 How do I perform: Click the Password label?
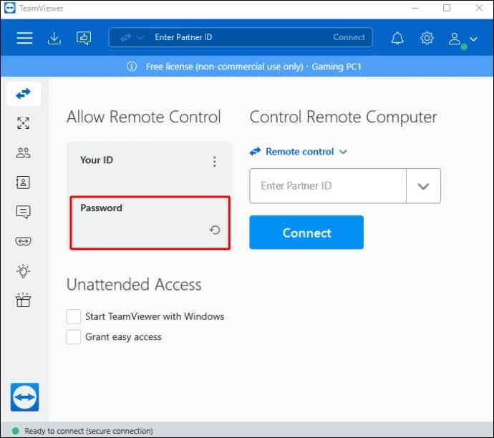(101, 208)
